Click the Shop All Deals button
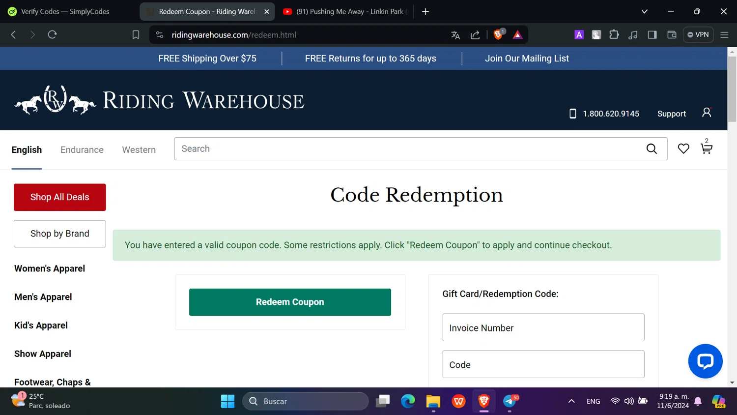This screenshot has width=737, height=415. [60, 197]
